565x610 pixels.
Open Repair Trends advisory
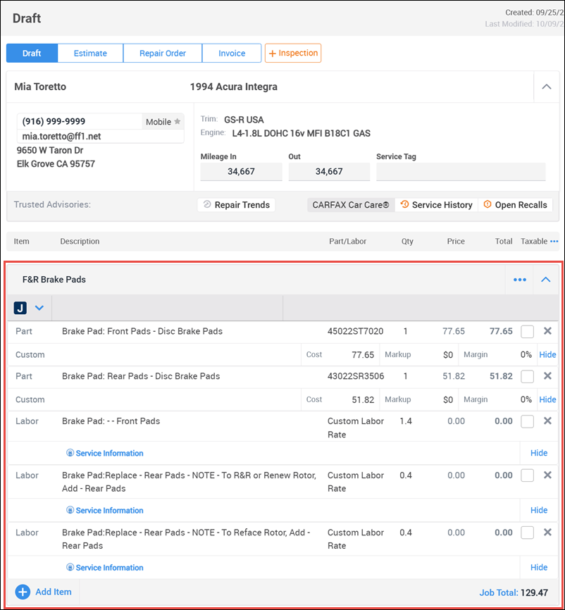(236, 205)
